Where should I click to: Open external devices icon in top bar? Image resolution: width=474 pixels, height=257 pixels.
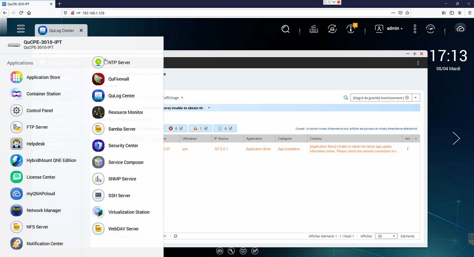click(332, 29)
